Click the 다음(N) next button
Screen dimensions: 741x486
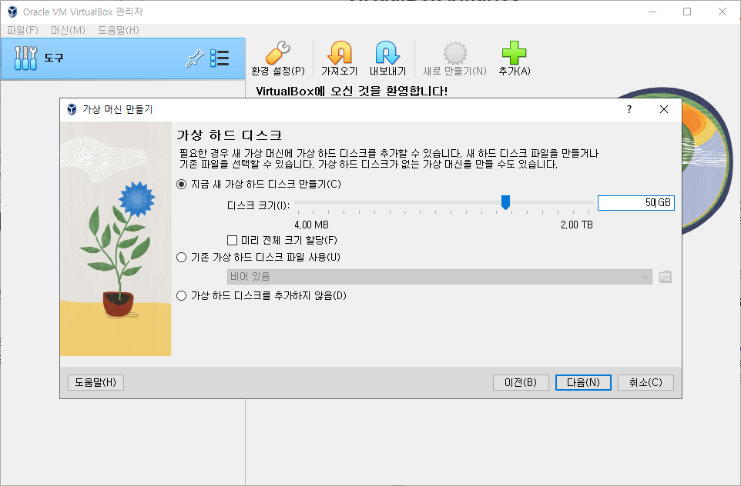tap(583, 383)
